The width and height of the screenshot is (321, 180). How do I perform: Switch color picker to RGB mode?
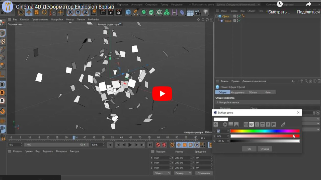tap(246, 124)
